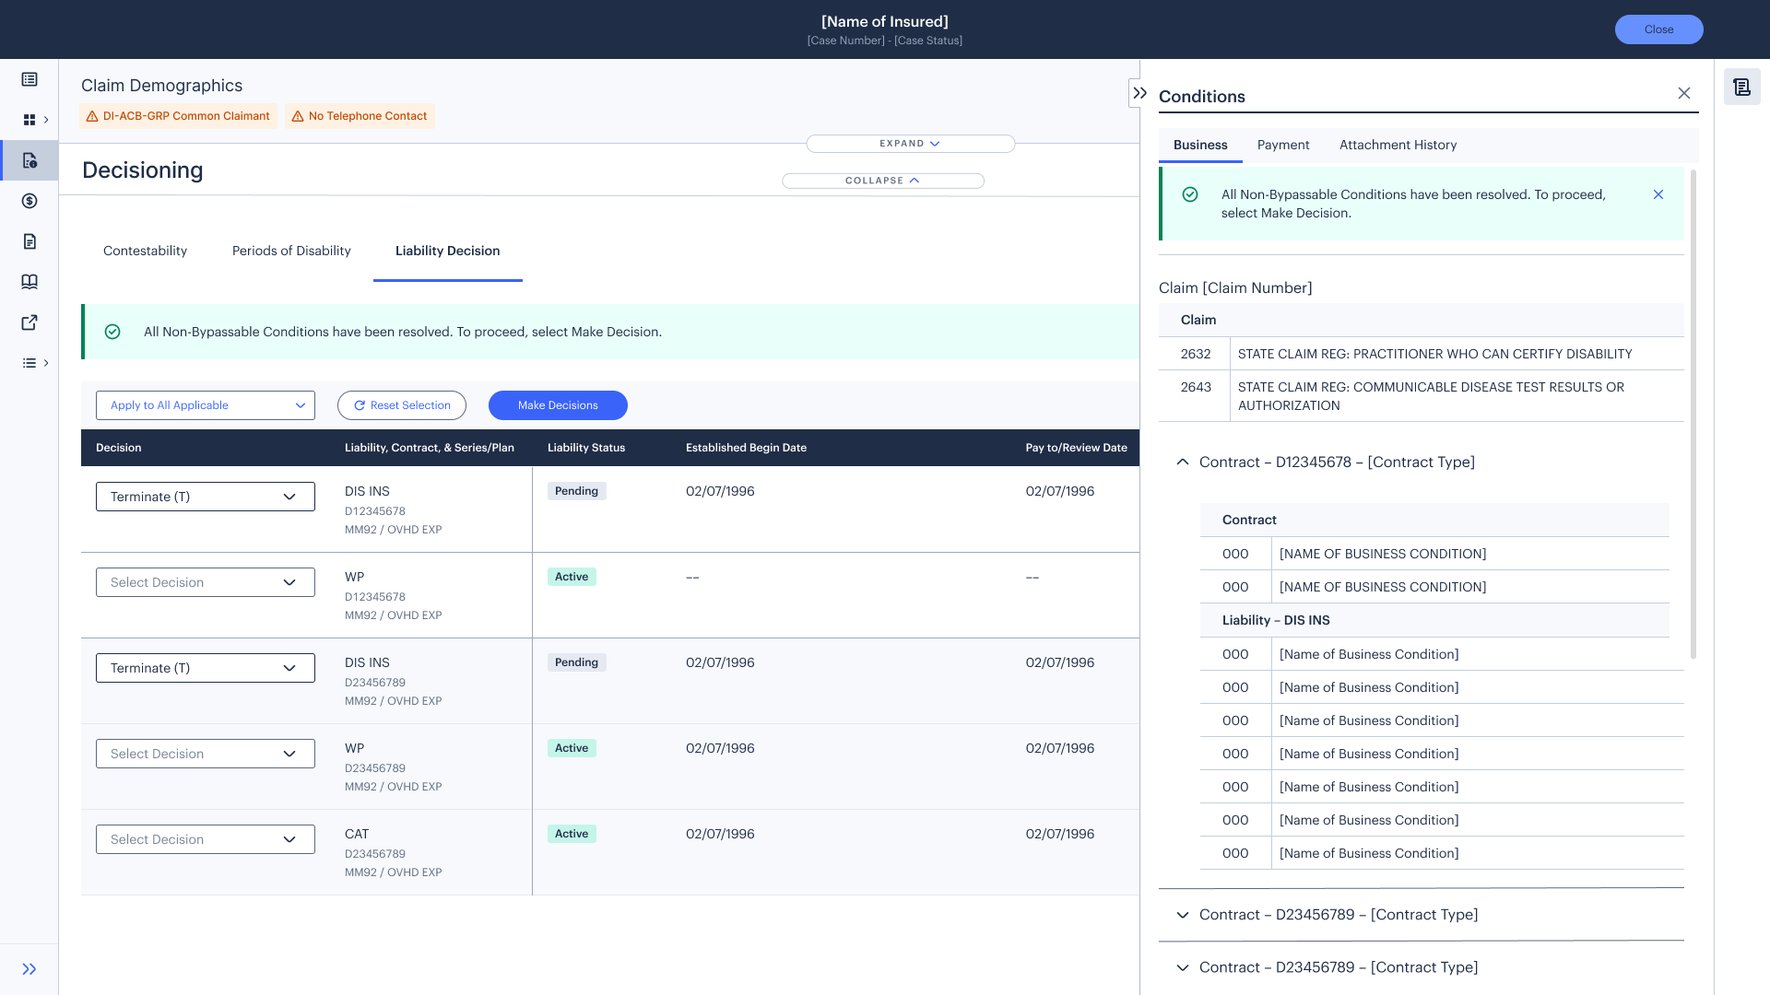
Task: Collapse Contract D12345678 section
Action: (1183, 462)
